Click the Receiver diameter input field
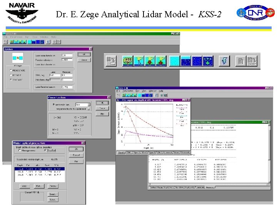 (x=67, y=60)
